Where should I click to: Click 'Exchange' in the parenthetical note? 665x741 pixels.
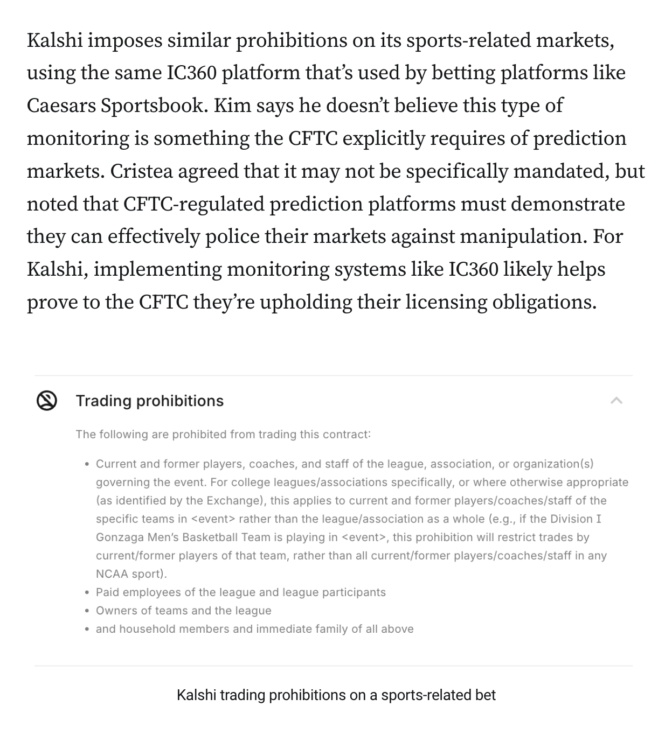pos(233,501)
